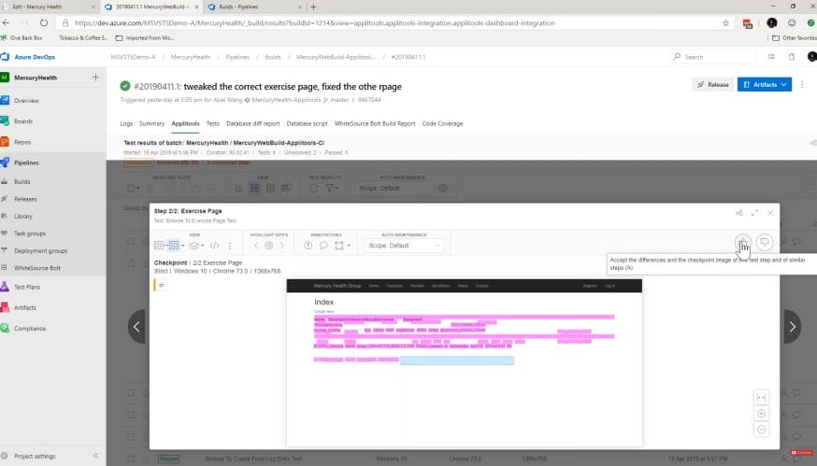Viewport: 817px width, 466px height.
Task: Switch to Edit - Mercury Health browser tab
Action: [49, 7]
